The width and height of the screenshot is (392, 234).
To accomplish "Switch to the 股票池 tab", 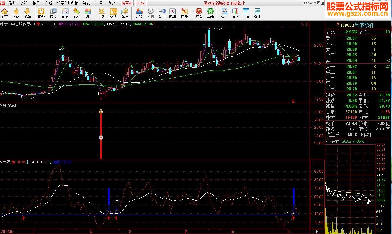I will pyautogui.click(x=127, y=3).
